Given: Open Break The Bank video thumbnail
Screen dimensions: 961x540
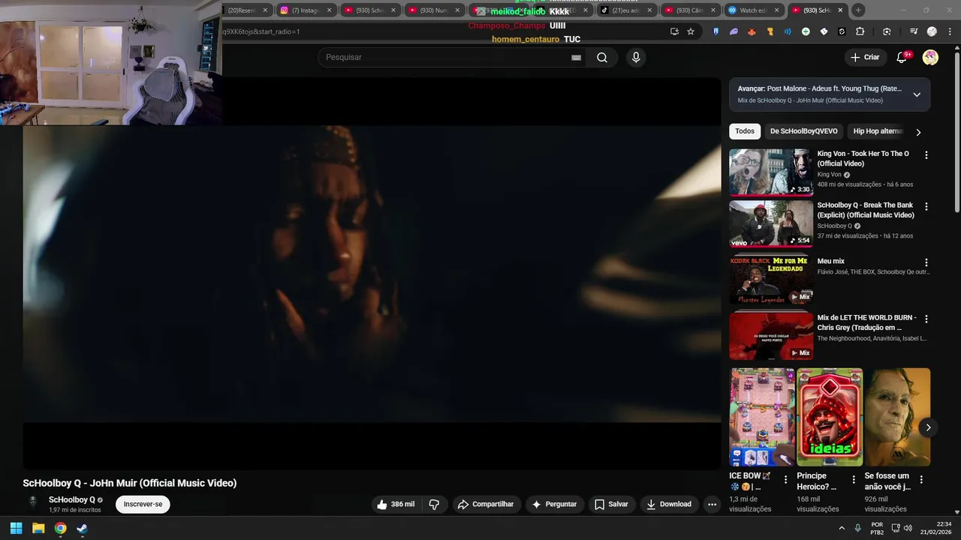Looking at the screenshot, I should (771, 223).
